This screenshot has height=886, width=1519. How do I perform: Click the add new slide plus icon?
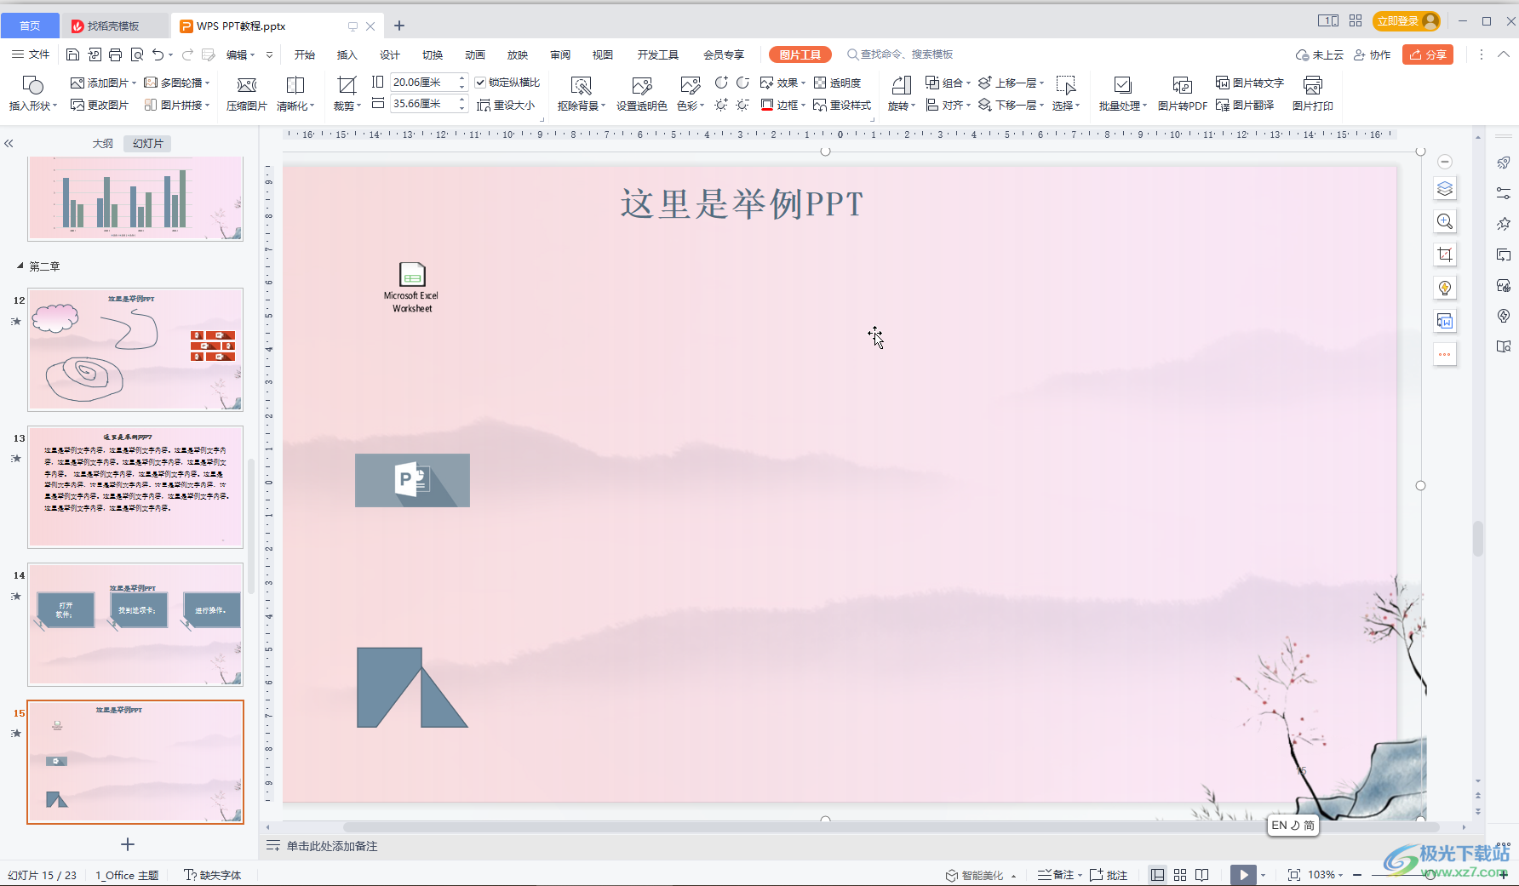point(128,844)
